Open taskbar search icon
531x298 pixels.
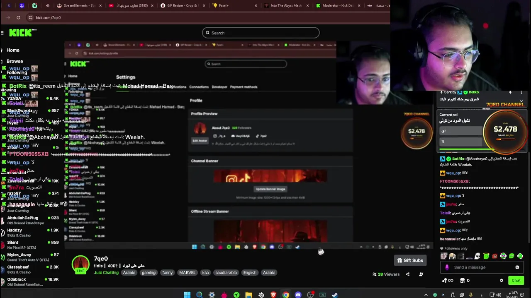[200, 295]
